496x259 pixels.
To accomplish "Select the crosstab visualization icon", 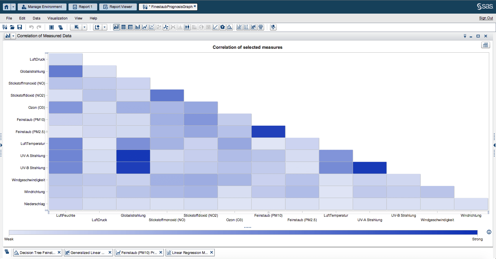I will pyautogui.click(x=131, y=27).
